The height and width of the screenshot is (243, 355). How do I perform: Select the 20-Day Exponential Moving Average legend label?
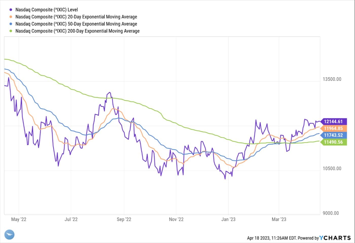[x=76, y=17]
